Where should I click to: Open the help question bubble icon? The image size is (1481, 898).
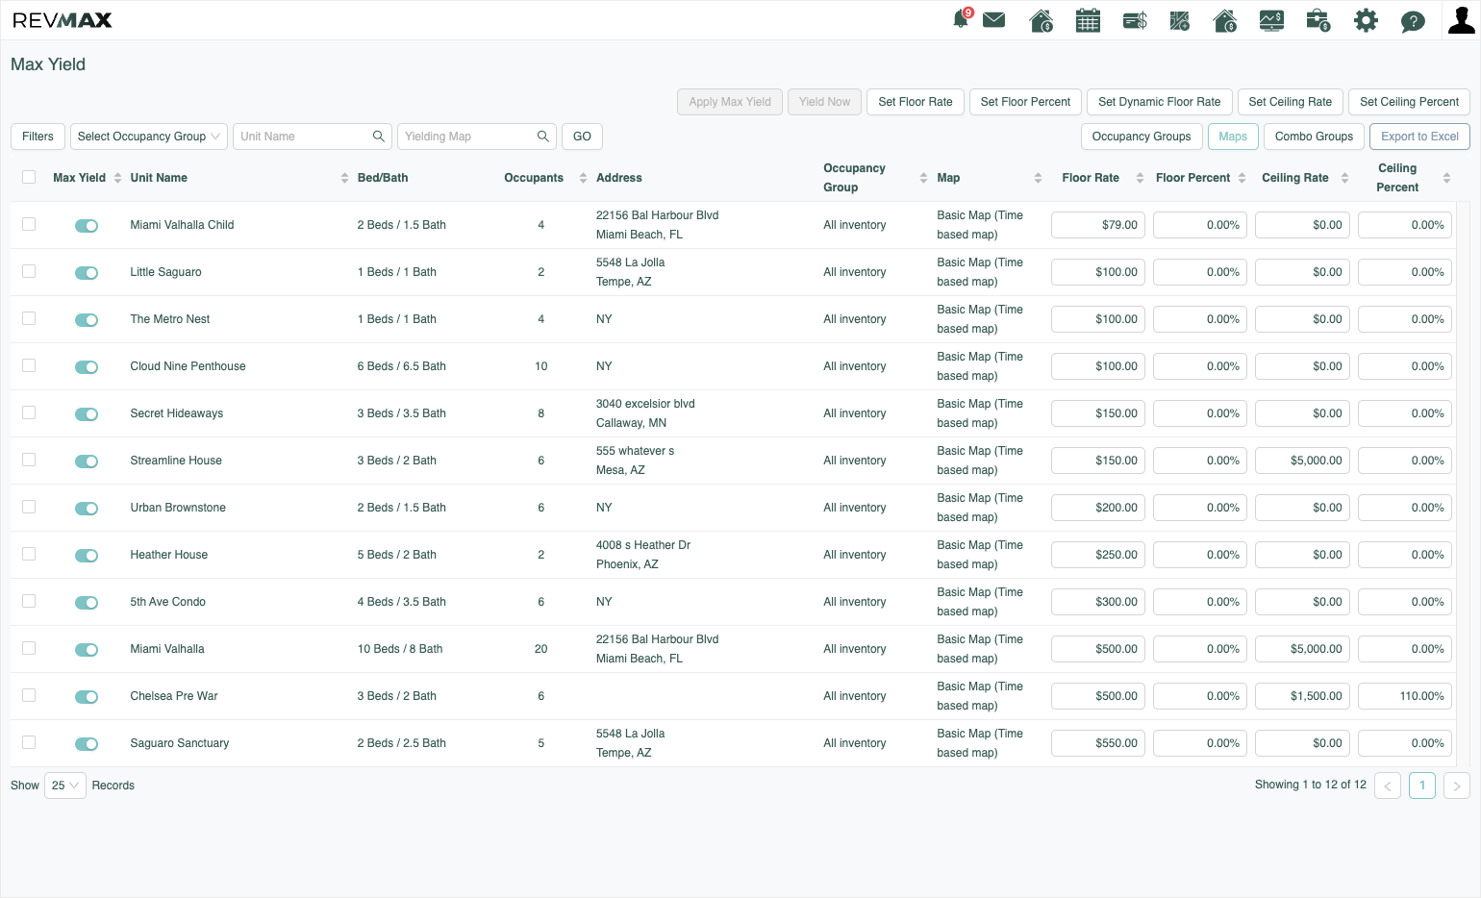click(1413, 21)
